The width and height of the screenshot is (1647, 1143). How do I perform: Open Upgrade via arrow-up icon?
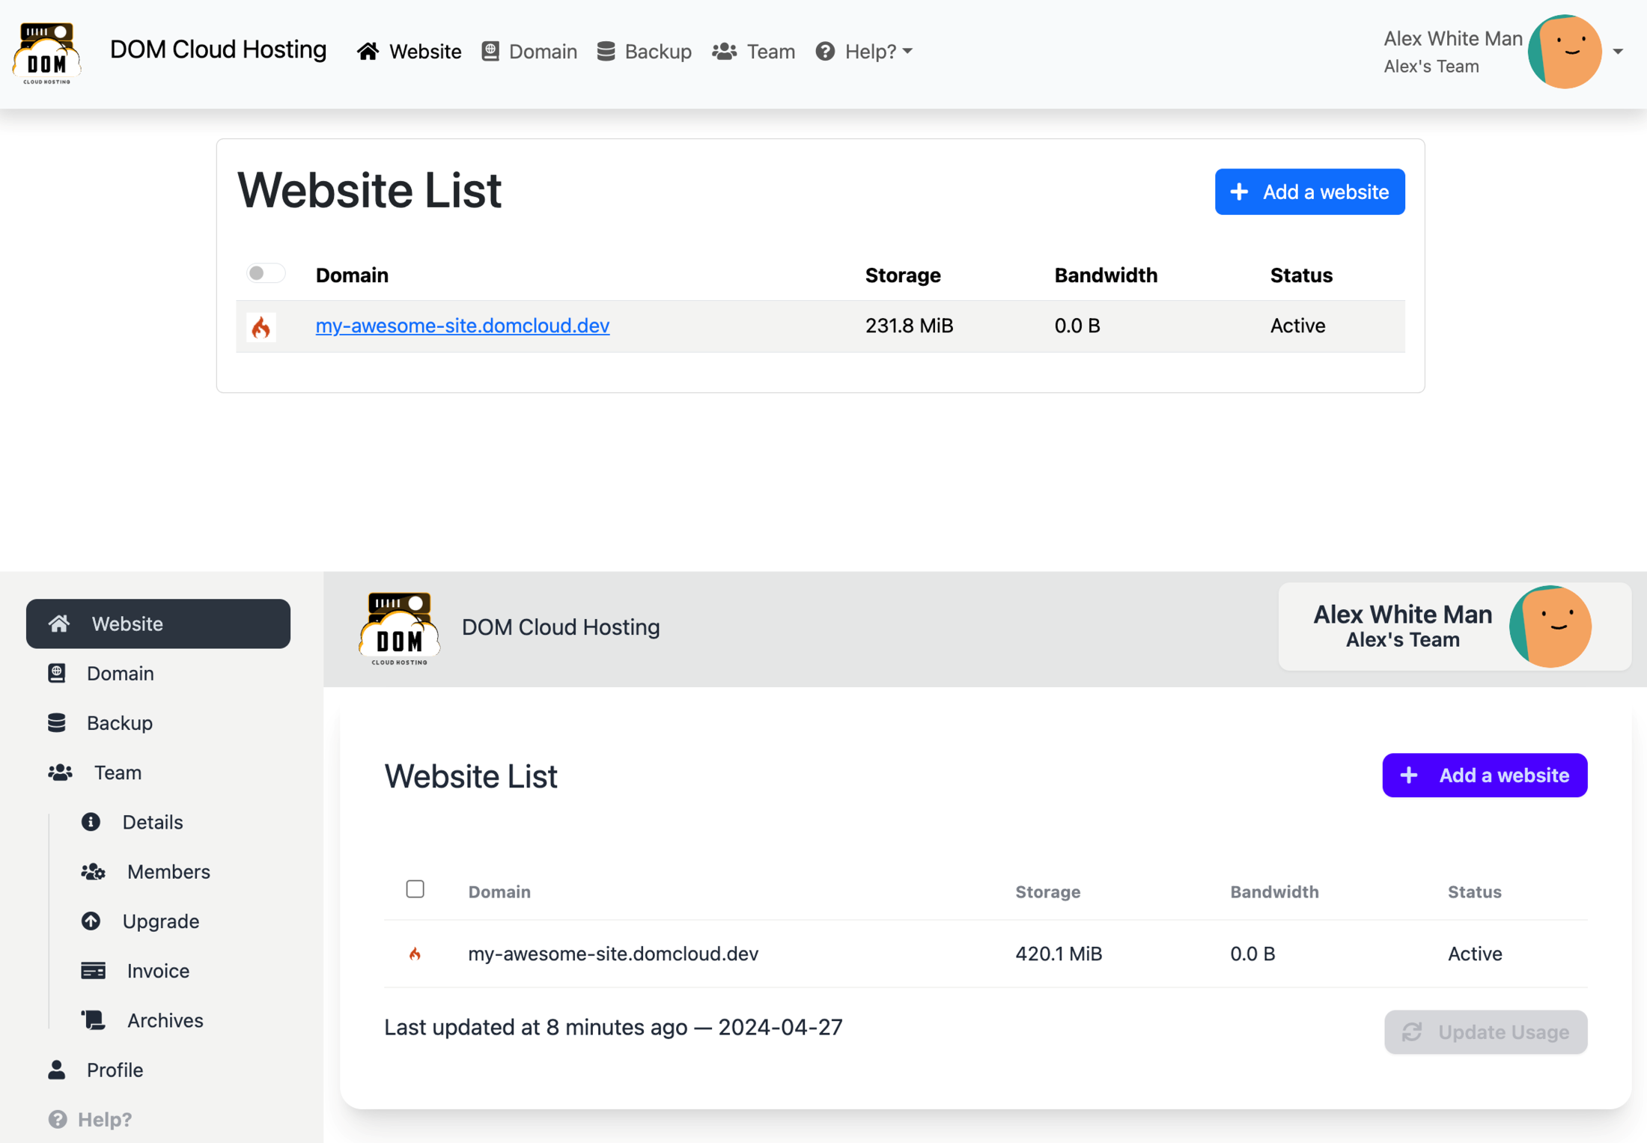point(91,921)
